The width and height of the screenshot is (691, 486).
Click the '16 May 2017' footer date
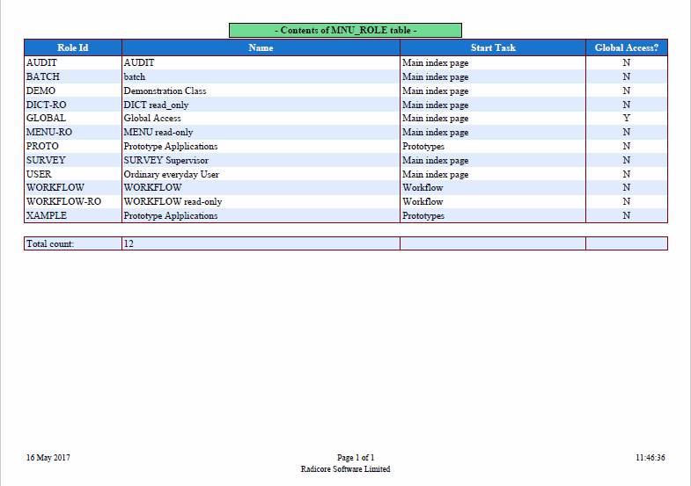[48, 458]
